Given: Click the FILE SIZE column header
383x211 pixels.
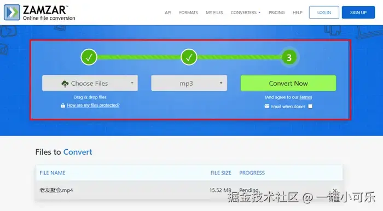Looking at the screenshot, I should click(220, 173).
